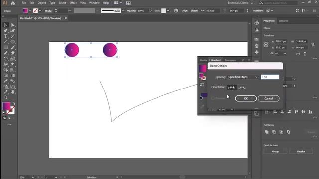This screenshot has width=319, height=179.
Task: Click the Fill color swatch in the toolbar
Action: [x=6, y=106]
